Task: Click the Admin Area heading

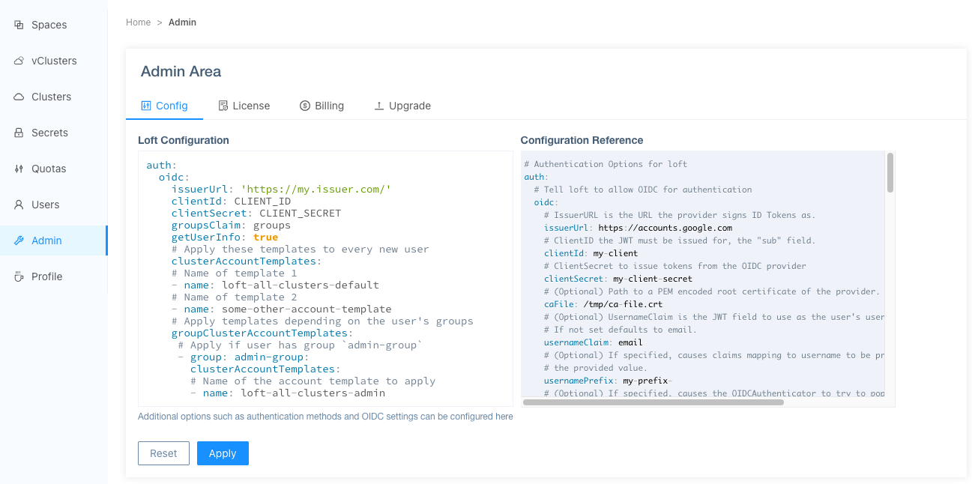Action: point(181,72)
